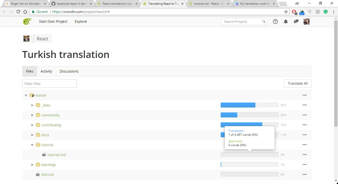Open more options for warnings folder
This screenshot has width=338, height=184.
(x=304, y=165)
